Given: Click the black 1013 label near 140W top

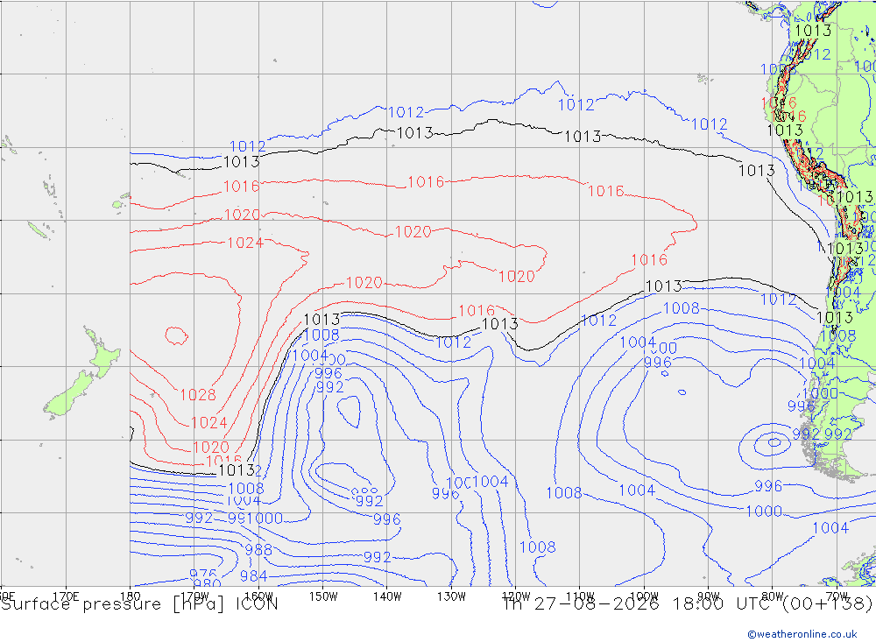Looking at the screenshot, I should tap(414, 133).
